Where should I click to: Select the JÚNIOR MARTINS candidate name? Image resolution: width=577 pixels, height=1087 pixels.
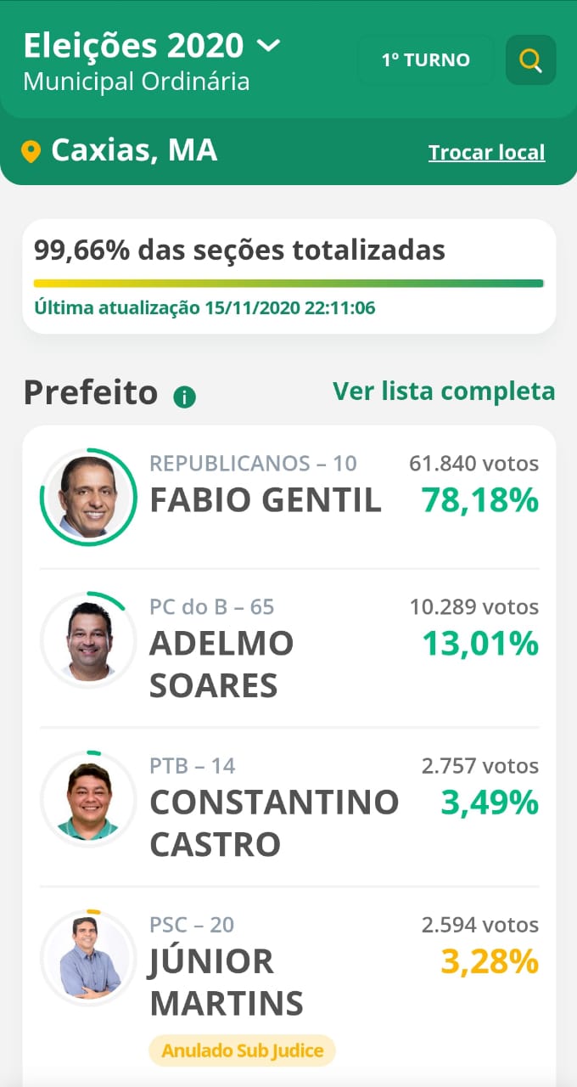point(226,983)
